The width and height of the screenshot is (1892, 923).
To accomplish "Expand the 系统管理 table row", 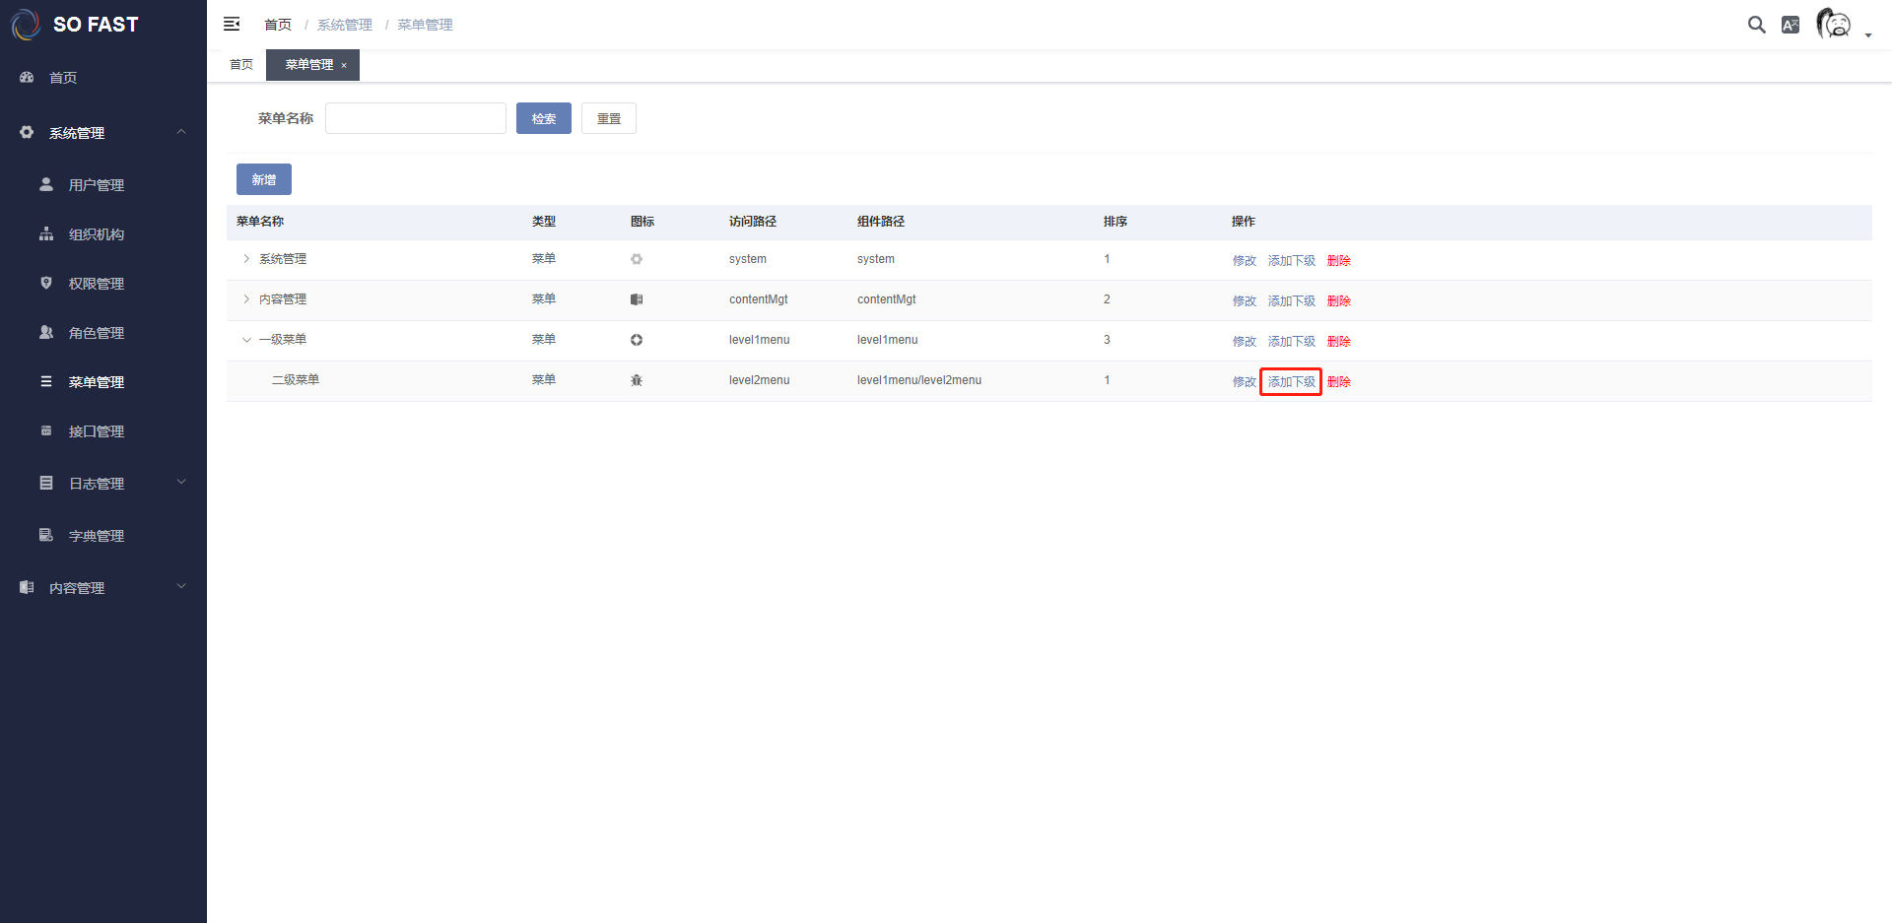I will click(246, 259).
